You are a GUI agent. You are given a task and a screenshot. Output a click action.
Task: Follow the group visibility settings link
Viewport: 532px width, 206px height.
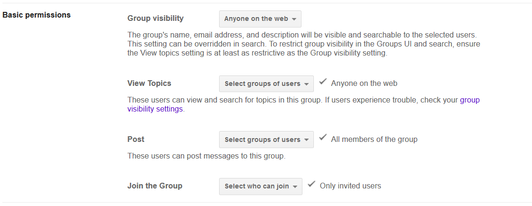pos(155,109)
